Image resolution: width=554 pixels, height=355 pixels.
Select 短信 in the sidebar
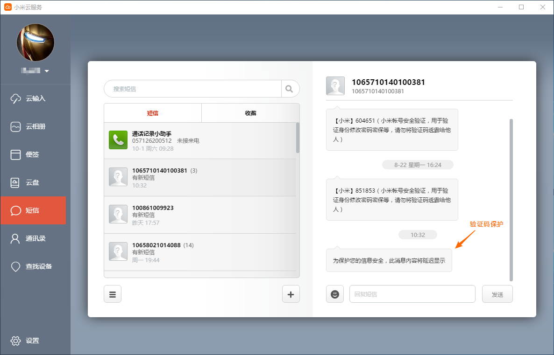[33, 210]
